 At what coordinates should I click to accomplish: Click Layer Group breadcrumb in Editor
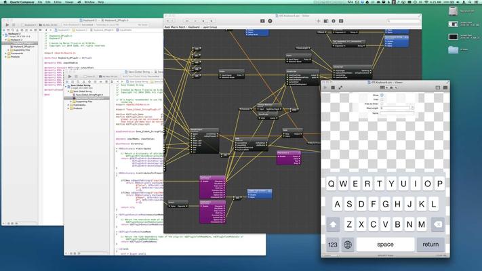pos(209,27)
